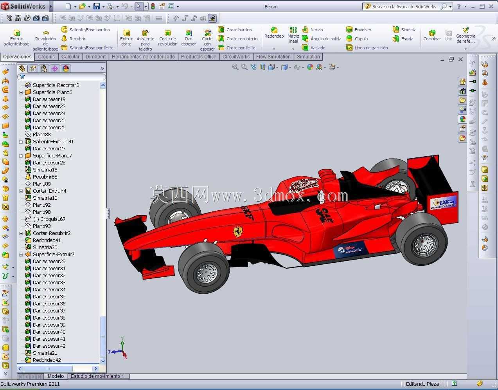The image size is (498, 390).
Task: Open Matriz lineal dropdown arrow
Action: pyautogui.click(x=293, y=49)
